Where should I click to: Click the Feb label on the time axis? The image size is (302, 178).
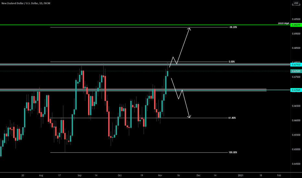click(279, 175)
